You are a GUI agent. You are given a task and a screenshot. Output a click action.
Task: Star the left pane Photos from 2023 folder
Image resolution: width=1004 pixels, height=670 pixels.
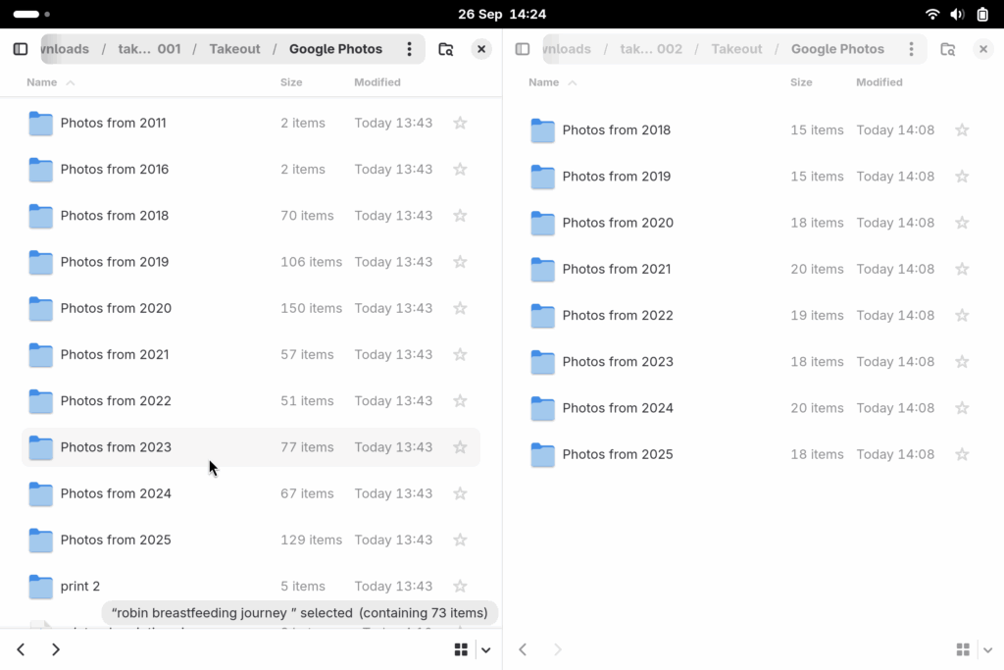click(x=460, y=447)
